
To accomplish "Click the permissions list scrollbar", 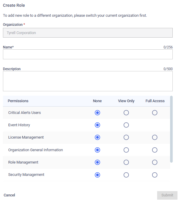I will (x=171, y=129).
